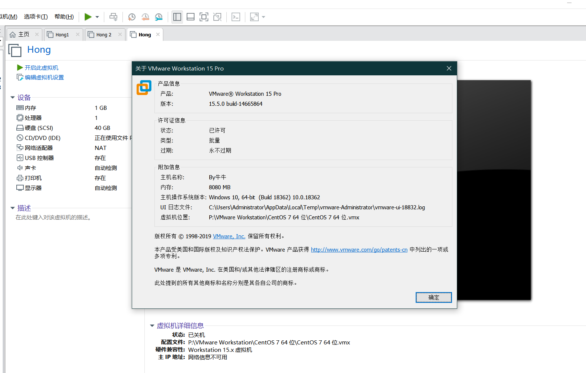Select the 硬盘 (SCSI) device icon
The width and height of the screenshot is (586, 373).
click(x=20, y=128)
